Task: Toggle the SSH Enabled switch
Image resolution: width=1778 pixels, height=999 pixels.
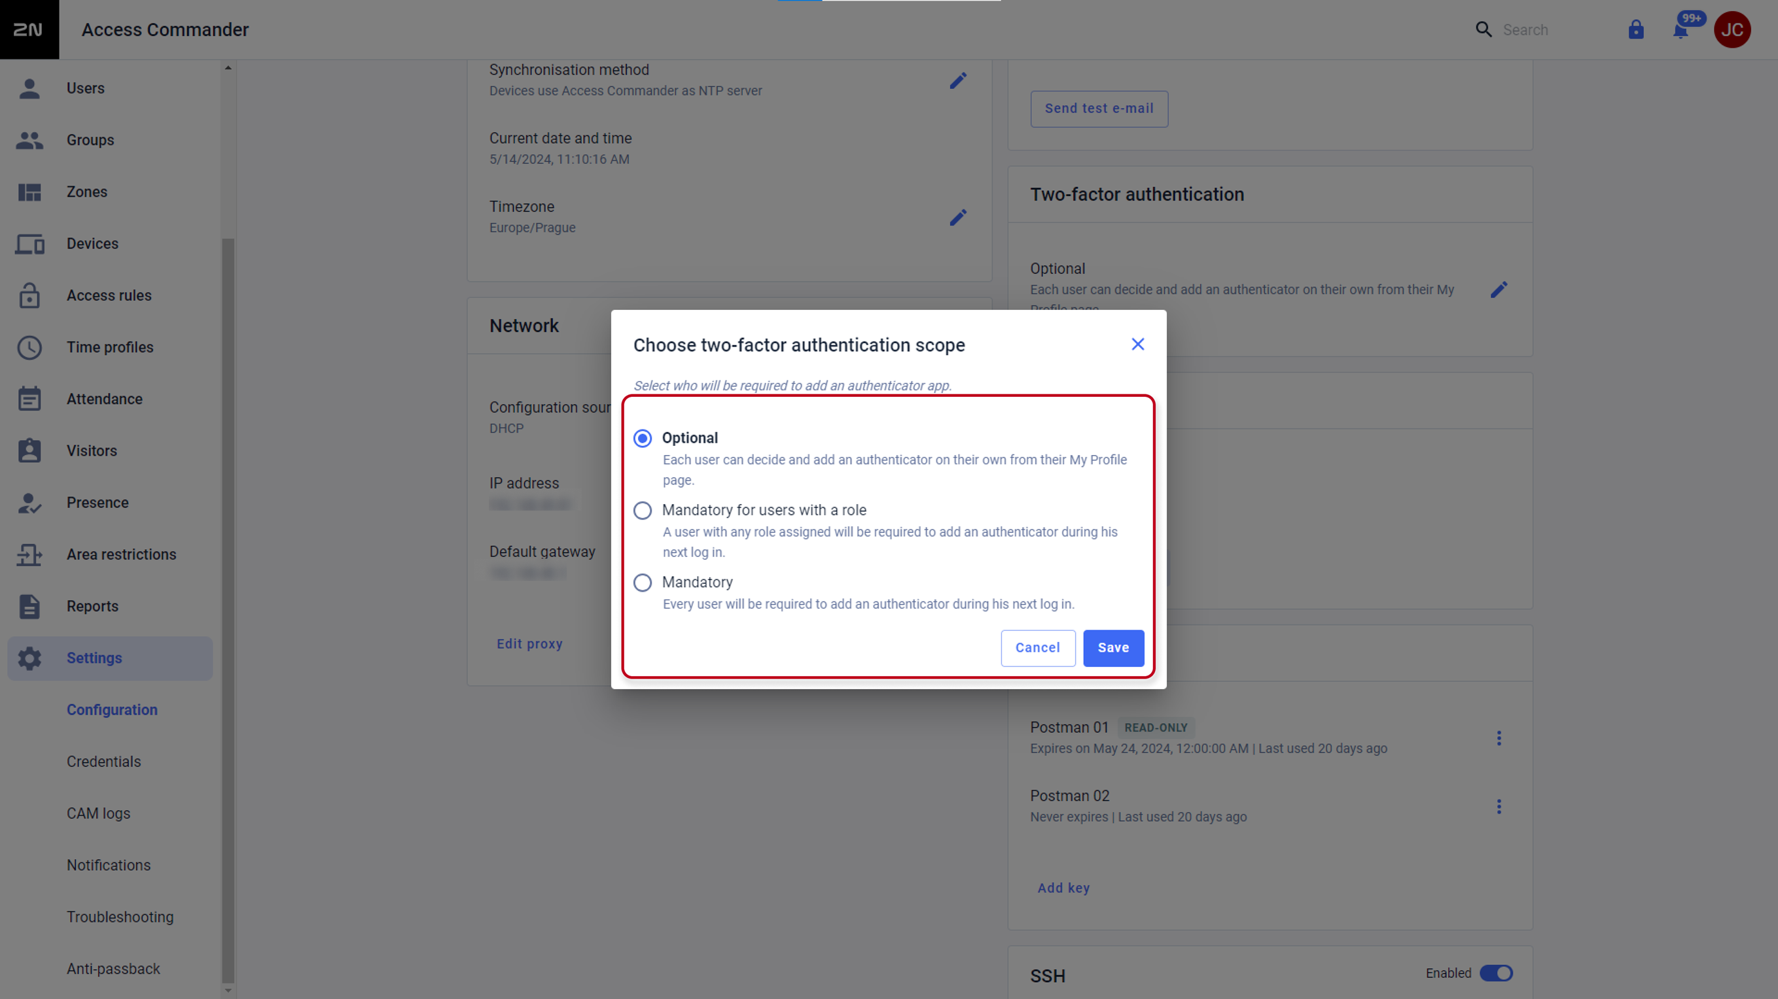Action: click(1496, 973)
